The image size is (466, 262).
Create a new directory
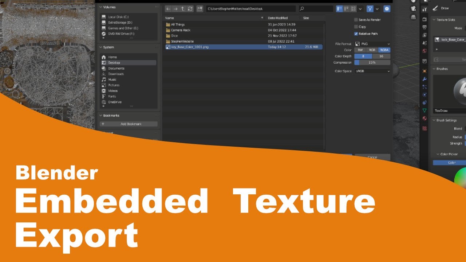pos(200,9)
